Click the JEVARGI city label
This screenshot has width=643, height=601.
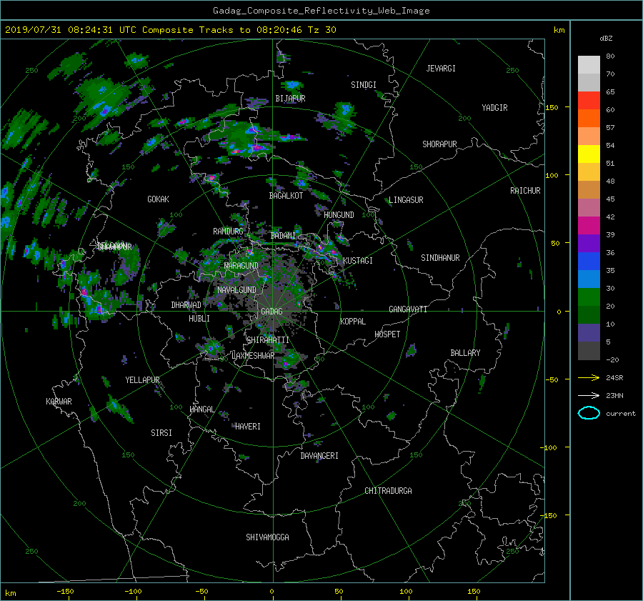click(441, 69)
